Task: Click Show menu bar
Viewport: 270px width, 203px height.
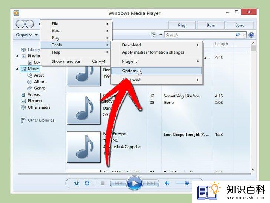Action: [76, 61]
